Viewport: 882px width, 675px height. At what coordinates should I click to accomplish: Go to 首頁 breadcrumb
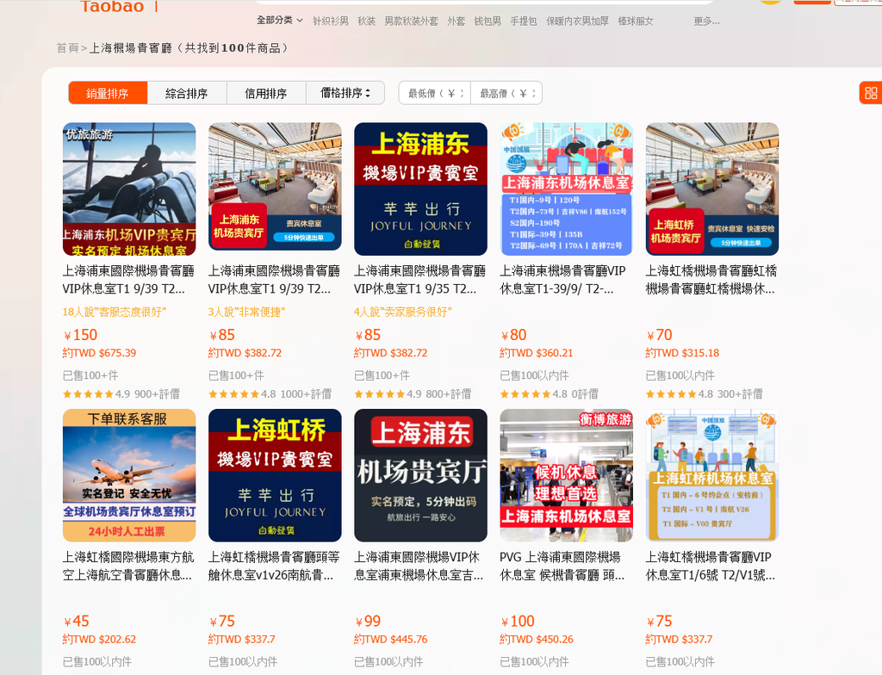[x=67, y=48]
